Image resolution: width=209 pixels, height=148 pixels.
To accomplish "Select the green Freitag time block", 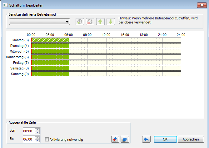I will pyautogui.click(x=50, y=63).
